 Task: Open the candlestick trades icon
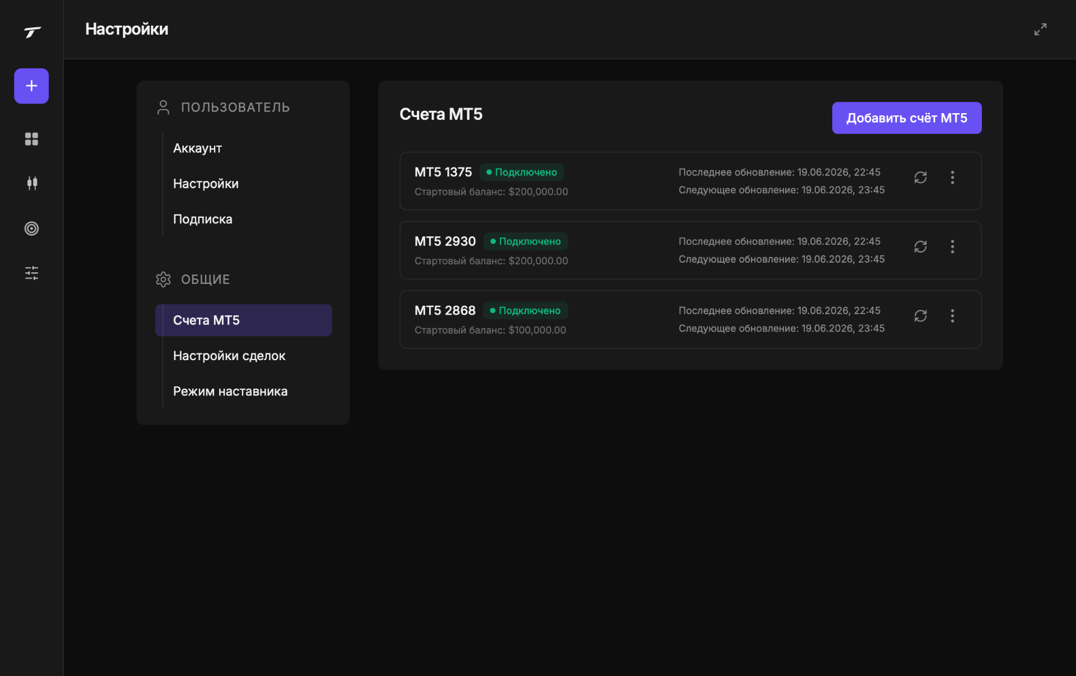[x=32, y=183]
